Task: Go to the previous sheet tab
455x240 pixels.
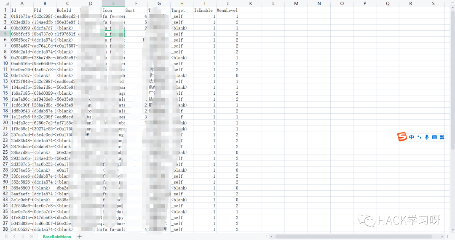Action: coord(14,237)
